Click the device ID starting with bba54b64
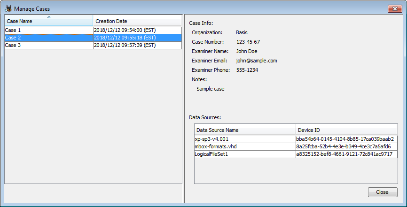Viewport: 407px width, 207px height. click(345, 139)
